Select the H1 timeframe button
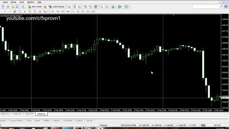The width and height of the screenshot is (229, 129). 73,11
